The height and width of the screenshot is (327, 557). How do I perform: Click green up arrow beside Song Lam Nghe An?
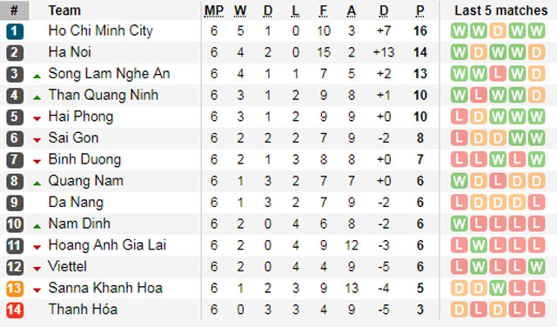click(x=37, y=76)
